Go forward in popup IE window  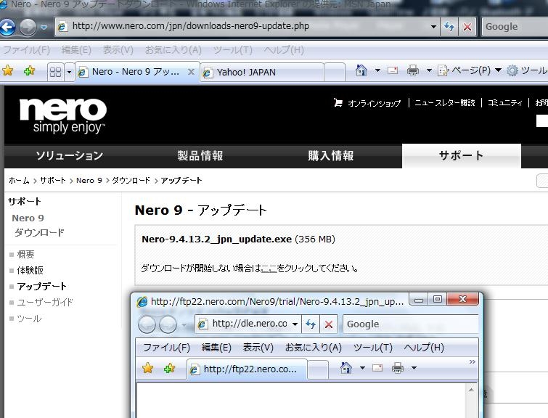(168, 324)
